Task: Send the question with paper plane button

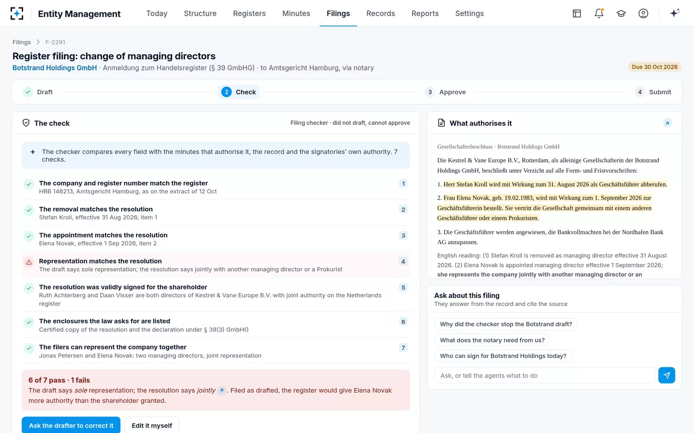Action: [x=667, y=375]
